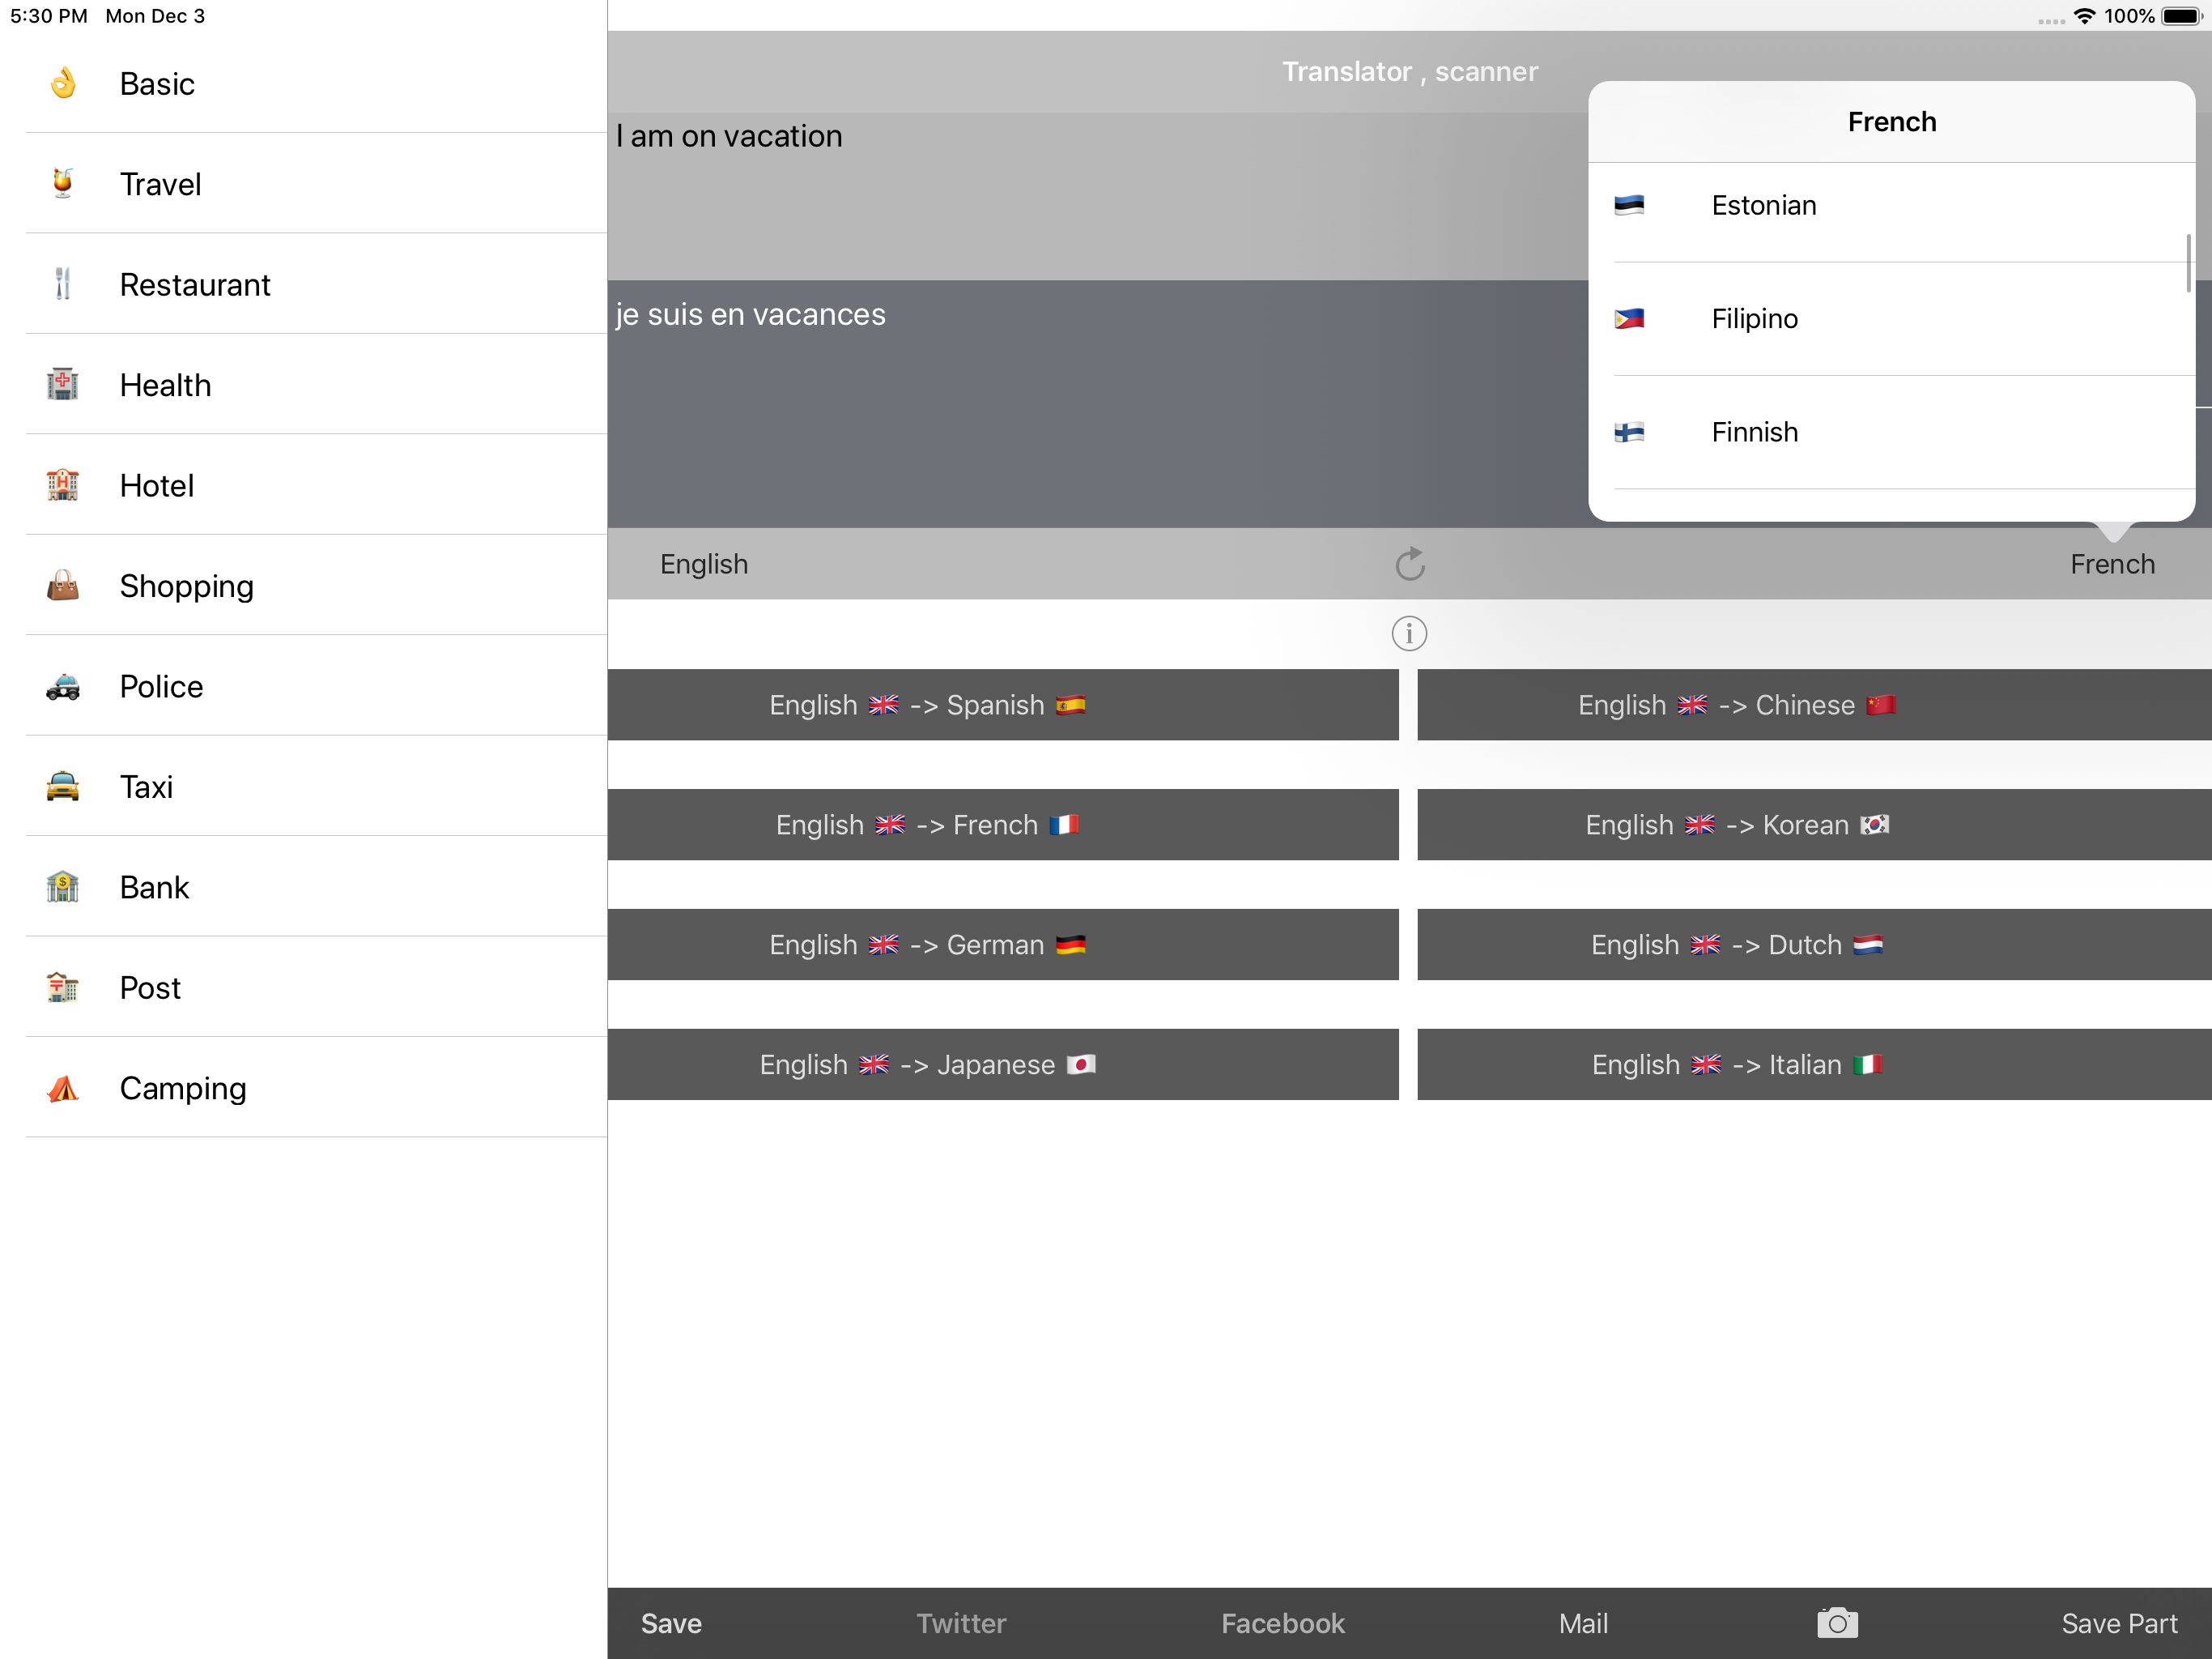Tap the Camping tent icon

point(63,1088)
